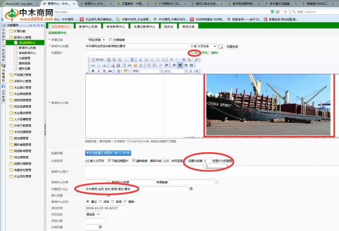
Task: Click the Anchor icon in editor toolbar
Action: point(104,65)
